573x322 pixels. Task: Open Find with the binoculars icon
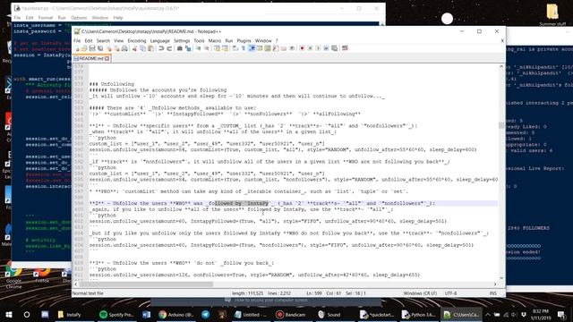click(x=180, y=48)
